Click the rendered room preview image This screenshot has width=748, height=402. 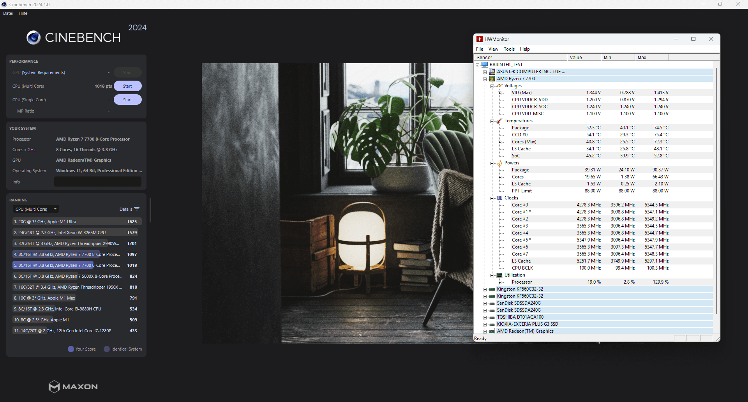point(337,203)
